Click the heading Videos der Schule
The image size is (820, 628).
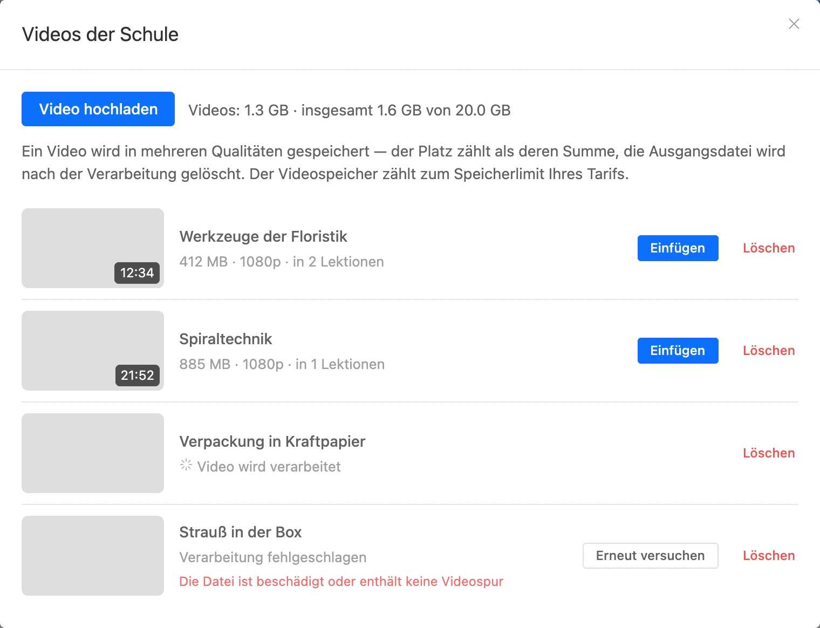[x=100, y=35]
